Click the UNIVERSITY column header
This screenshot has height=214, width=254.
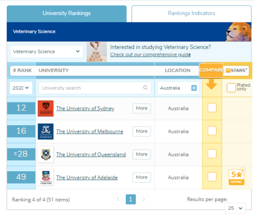click(x=54, y=70)
